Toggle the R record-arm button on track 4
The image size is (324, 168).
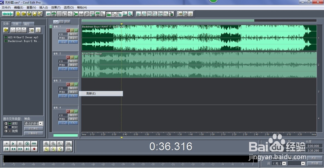click(68, 111)
